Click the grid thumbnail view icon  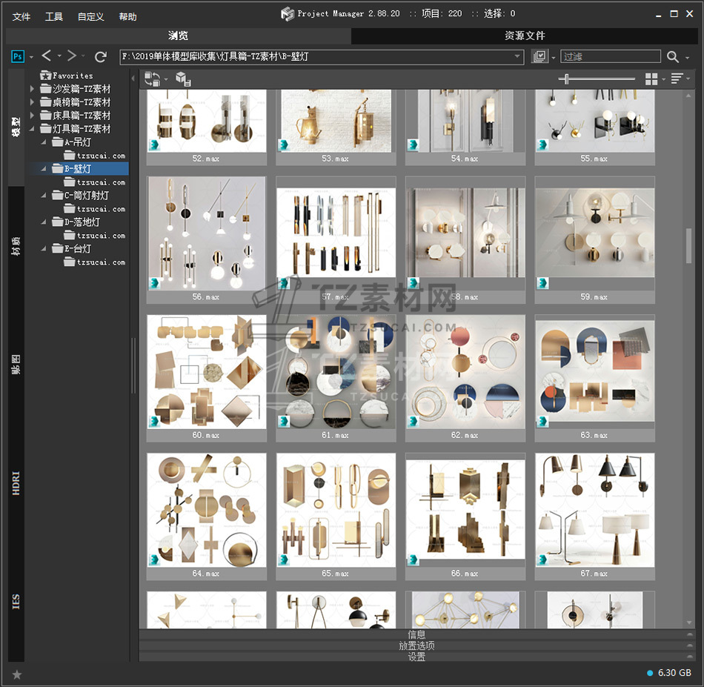click(x=651, y=79)
